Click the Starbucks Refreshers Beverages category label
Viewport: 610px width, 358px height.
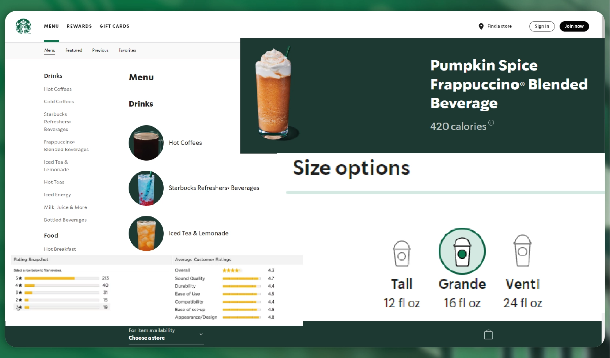coord(214,188)
